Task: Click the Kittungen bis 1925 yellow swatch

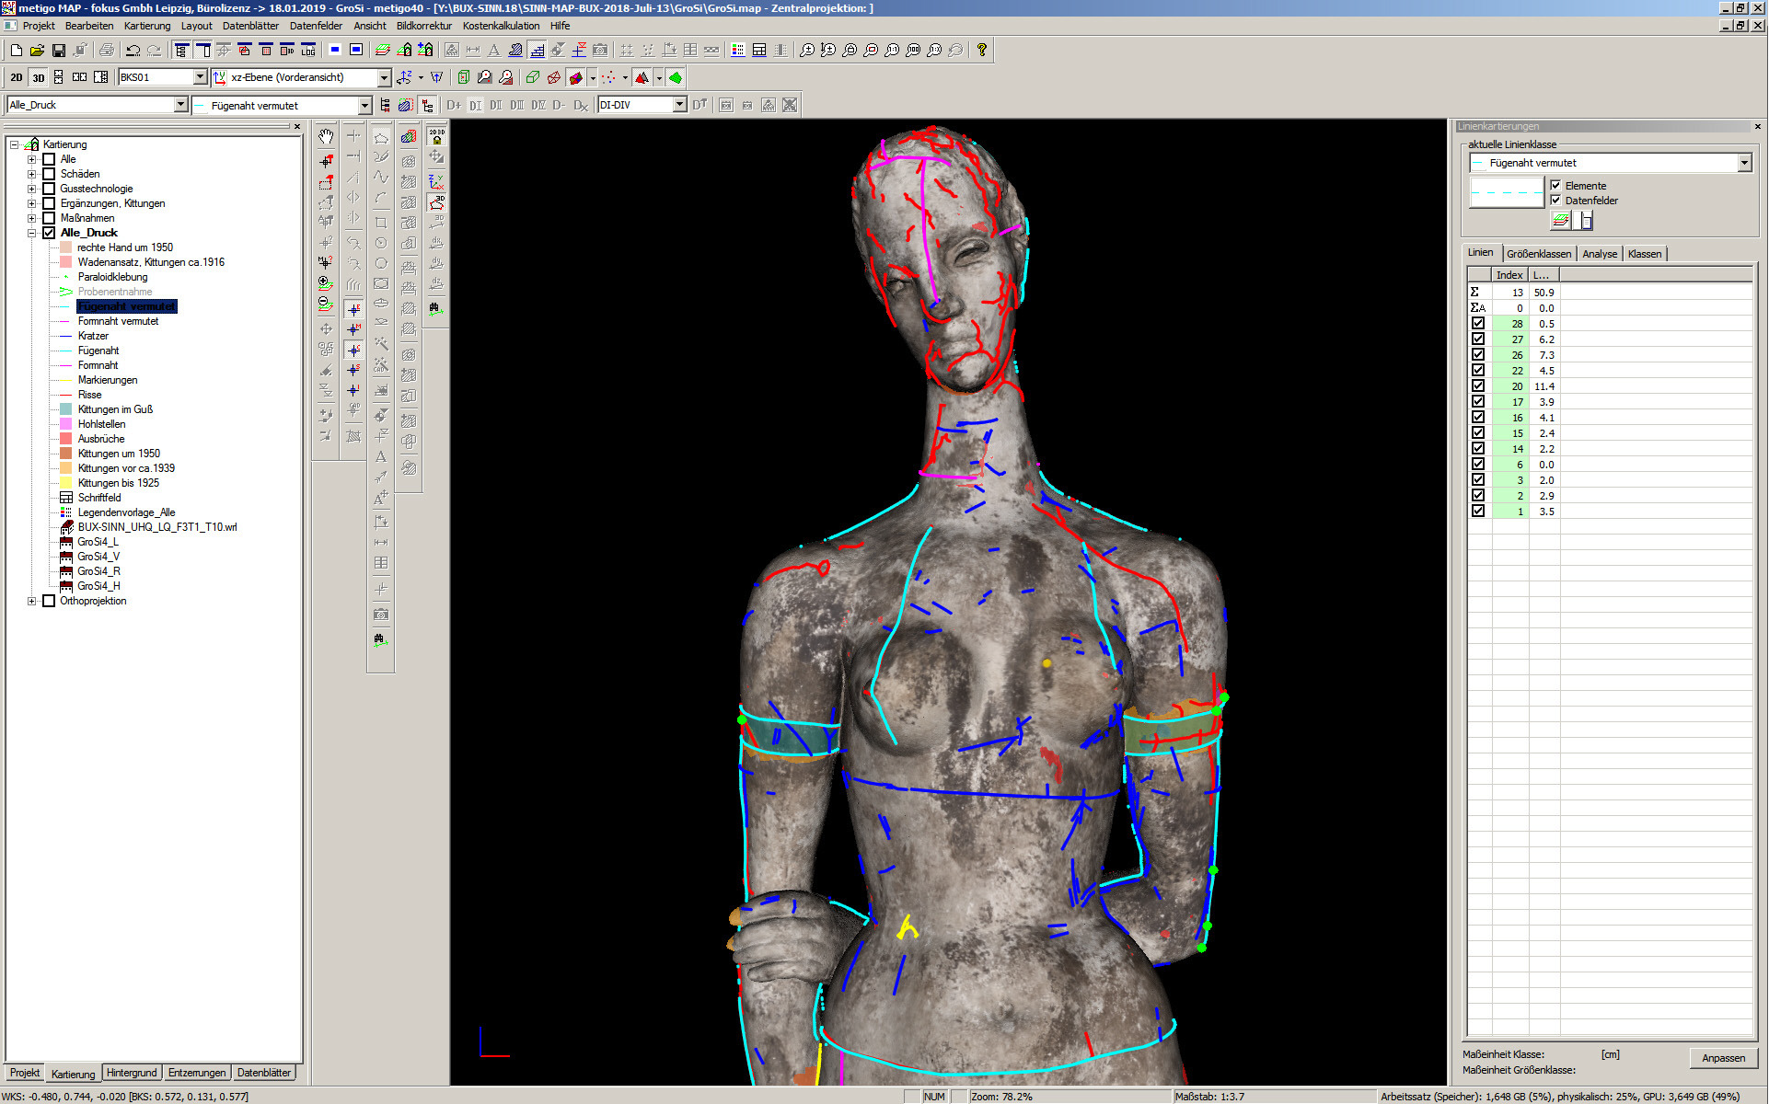Action: point(66,483)
